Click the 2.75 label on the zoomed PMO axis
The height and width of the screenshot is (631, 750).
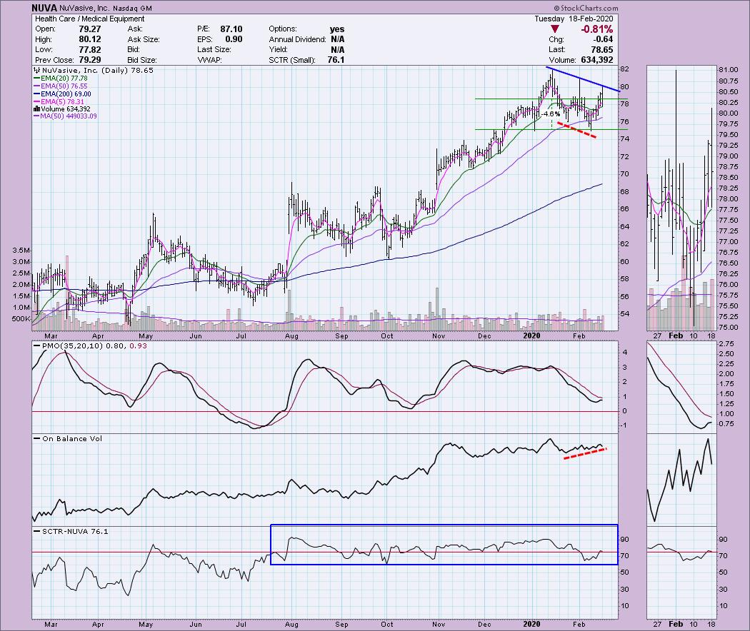[726, 344]
